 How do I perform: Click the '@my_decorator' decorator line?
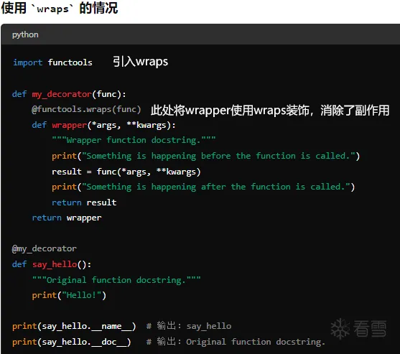[x=44, y=249]
